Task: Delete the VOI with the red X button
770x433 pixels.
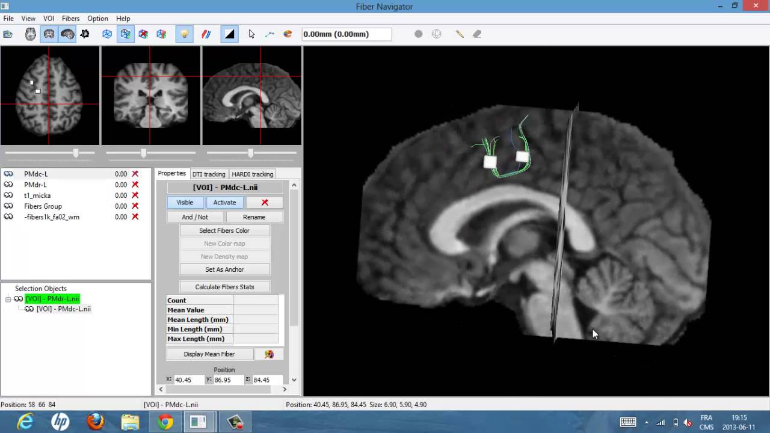Action: pos(265,202)
